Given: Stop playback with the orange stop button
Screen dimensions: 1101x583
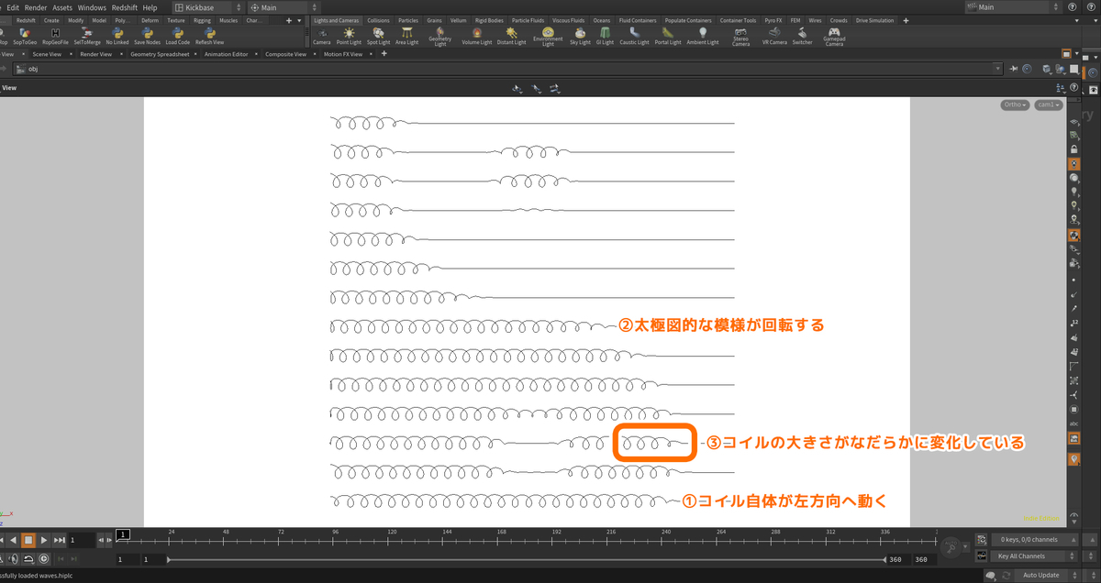Looking at the screenshot, I should point(28,541).
